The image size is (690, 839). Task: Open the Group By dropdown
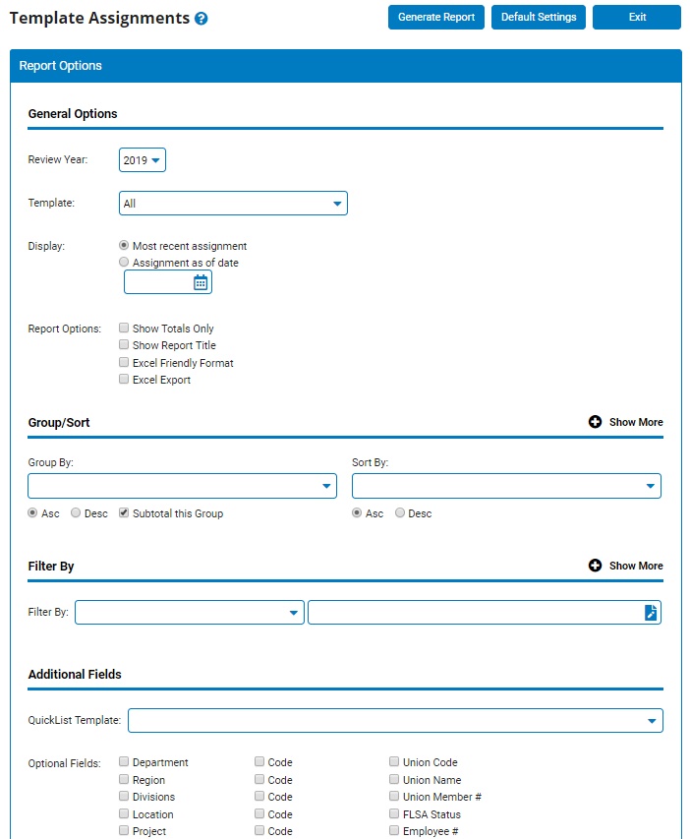183,486
